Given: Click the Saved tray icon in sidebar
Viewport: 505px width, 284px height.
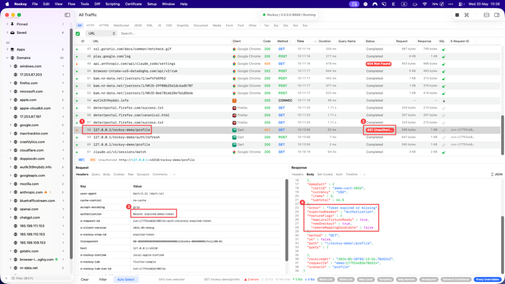Looking at the screenshot, I should 12,33.
